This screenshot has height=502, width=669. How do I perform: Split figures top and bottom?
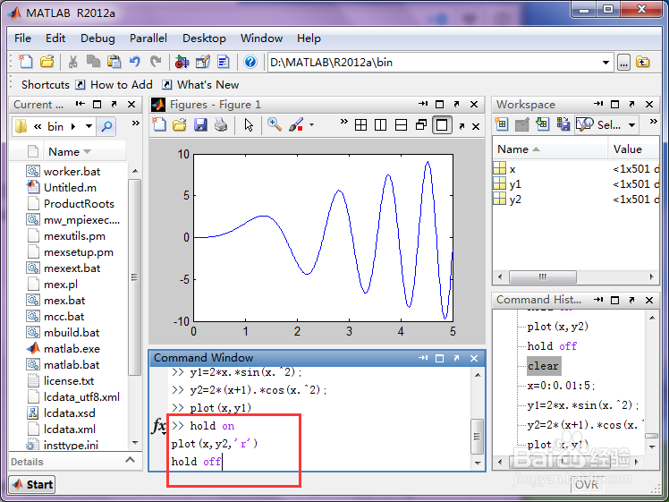coord(401,125)
